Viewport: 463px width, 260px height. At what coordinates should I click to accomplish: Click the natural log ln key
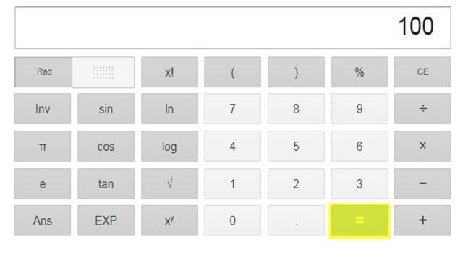pyautogui.click(x=169, y=109)
